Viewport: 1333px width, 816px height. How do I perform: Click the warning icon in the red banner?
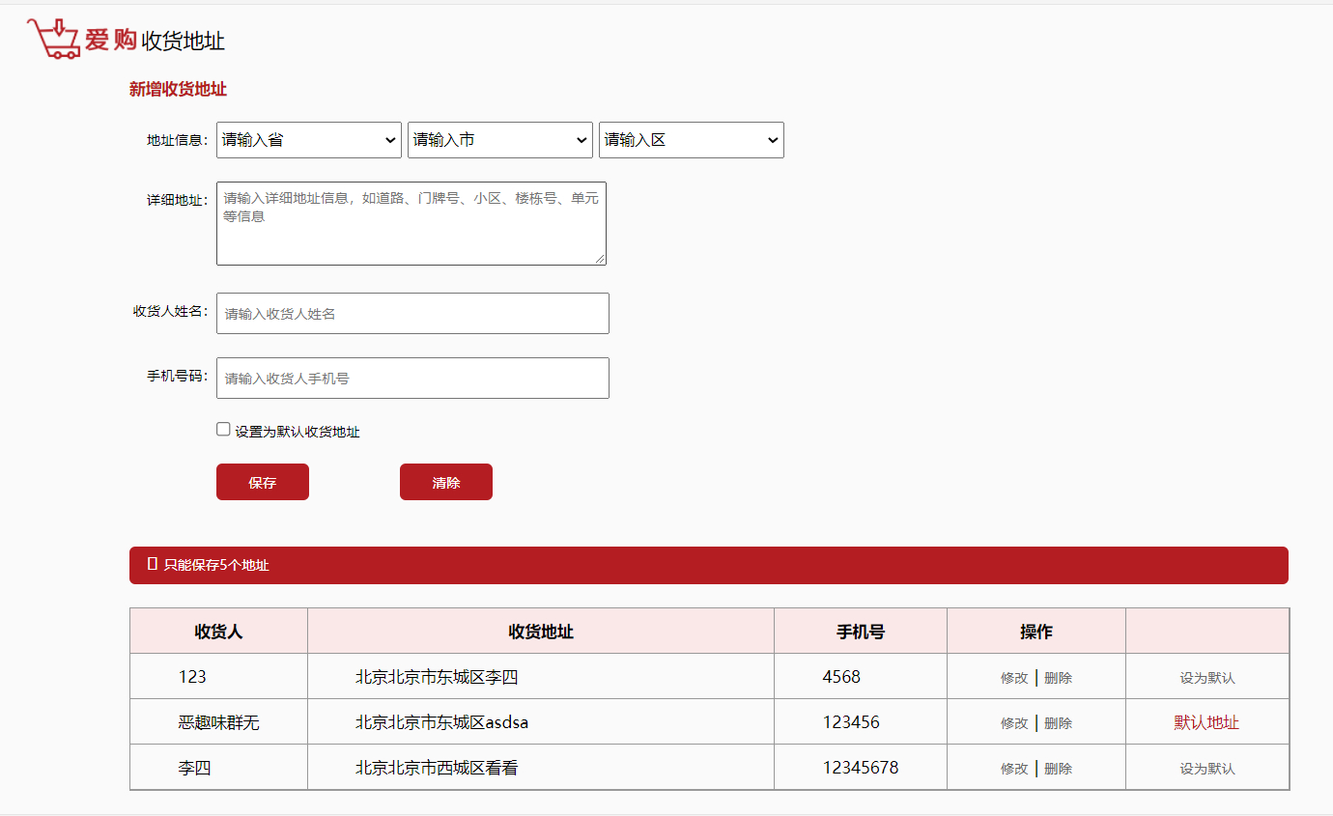pyautogui.click(x=150, y=565)
